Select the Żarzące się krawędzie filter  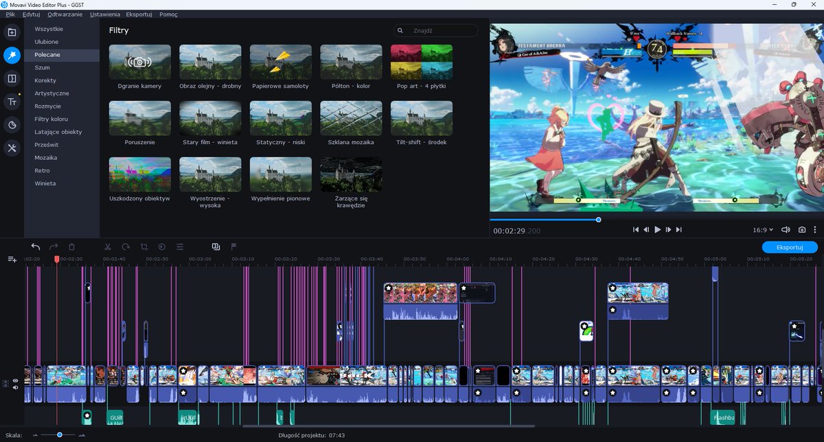tap(351, 174)
